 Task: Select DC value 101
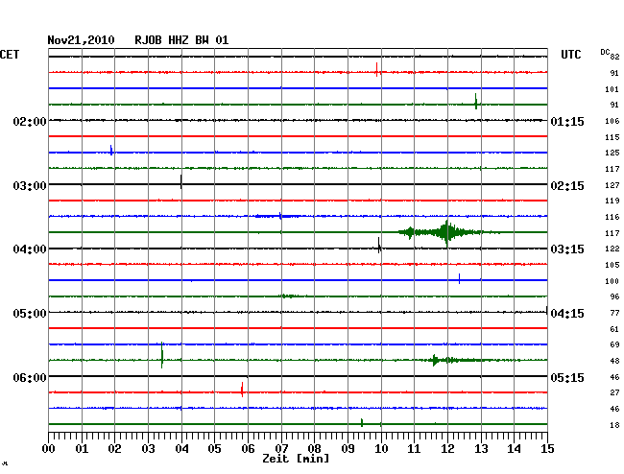612,89
